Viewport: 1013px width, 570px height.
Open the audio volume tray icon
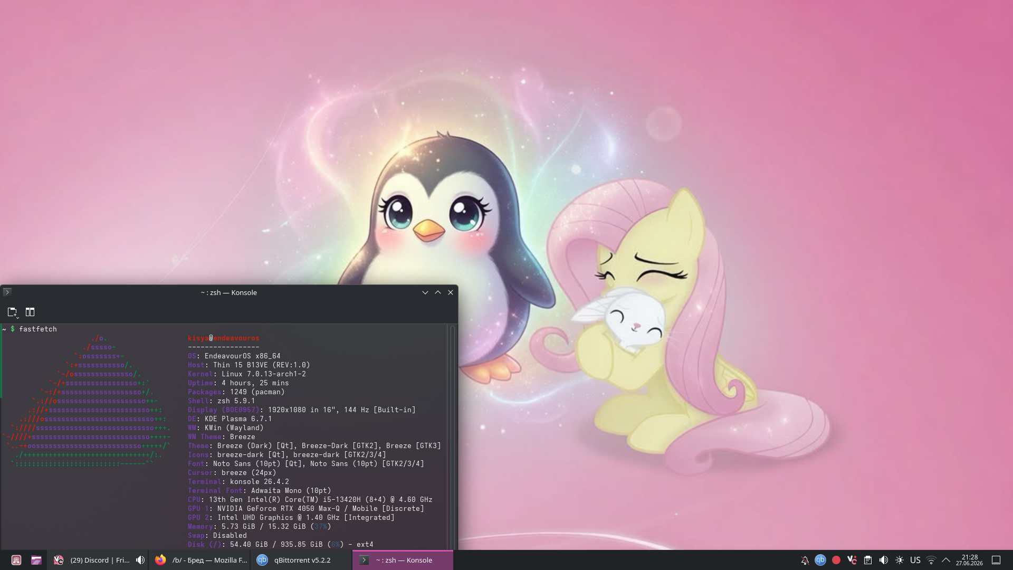(x=884, y=560)
